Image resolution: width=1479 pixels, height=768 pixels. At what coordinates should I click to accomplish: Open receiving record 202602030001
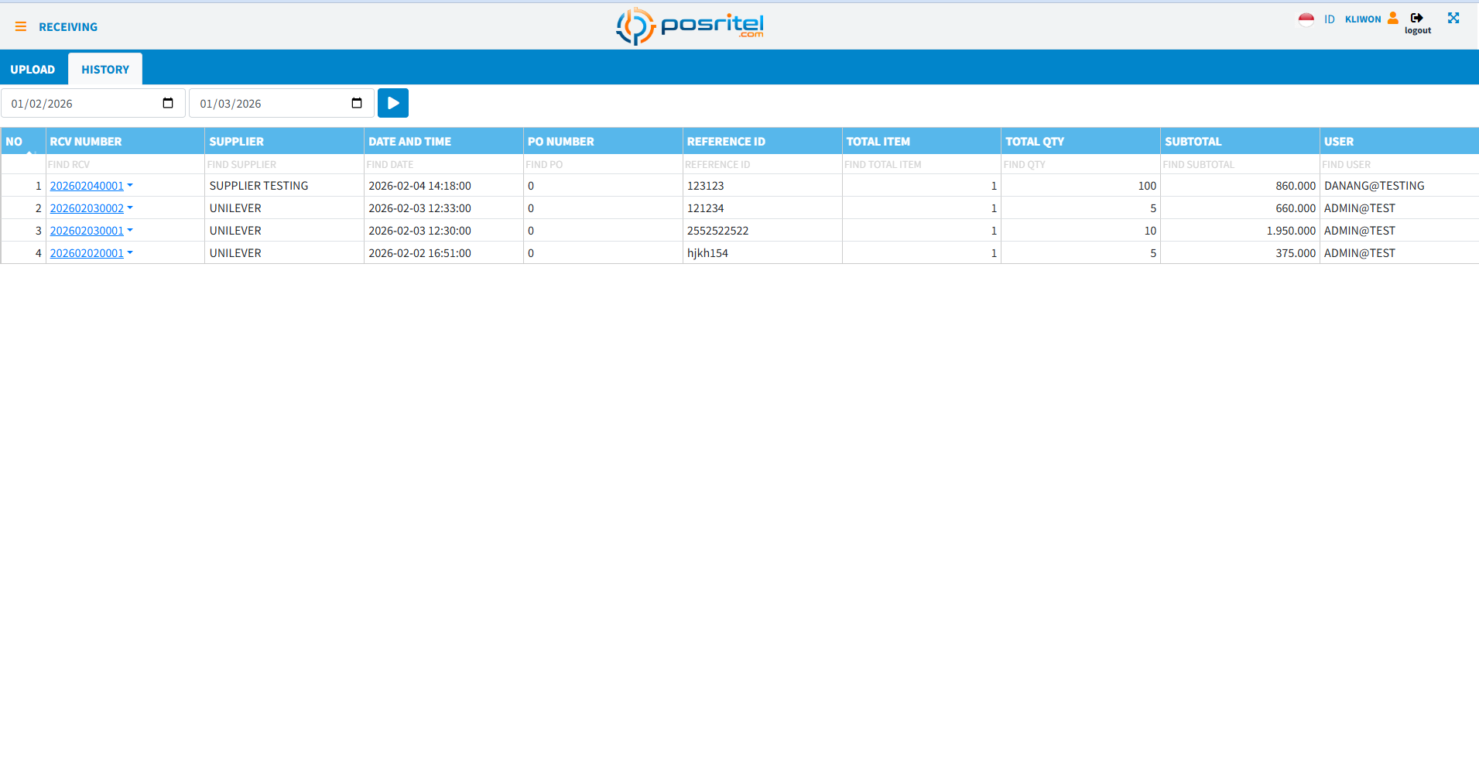tap(87, 231)
